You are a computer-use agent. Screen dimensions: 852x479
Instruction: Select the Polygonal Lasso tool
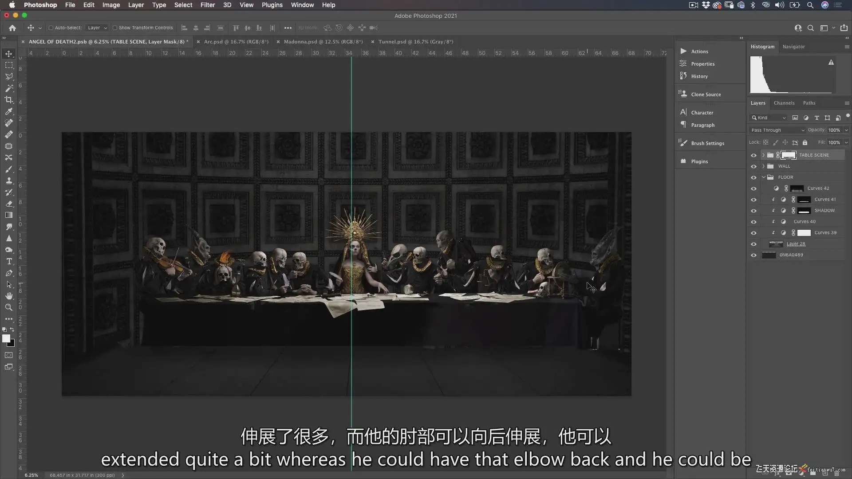point(9,77)
